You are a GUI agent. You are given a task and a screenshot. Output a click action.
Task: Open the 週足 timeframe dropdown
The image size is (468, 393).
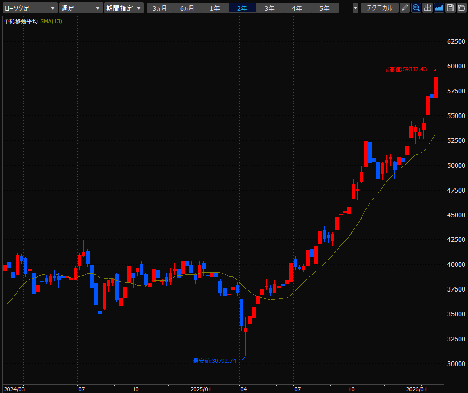tap(81, 8)
